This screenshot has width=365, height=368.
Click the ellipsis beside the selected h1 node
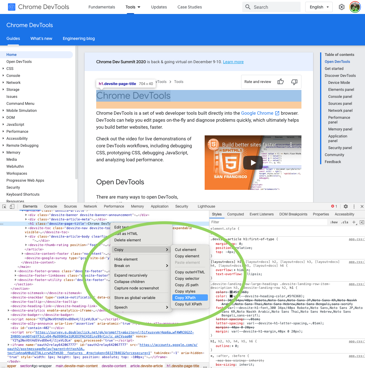2,224
